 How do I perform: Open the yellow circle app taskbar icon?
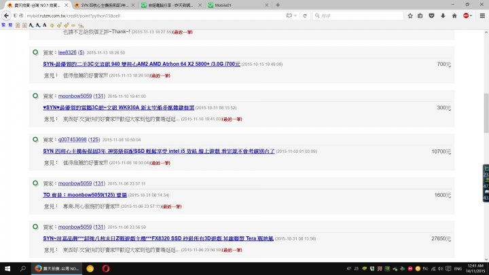pyautogui.click(x=90, y=268)
